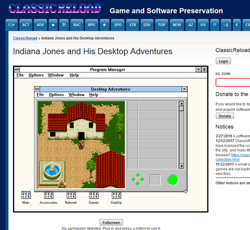Open the euro symbol tab
The image size is (250, 230).
(x=237, y=25)
